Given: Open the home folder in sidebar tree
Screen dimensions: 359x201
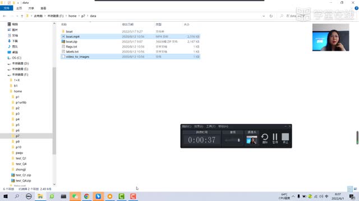Looking at the screenshot, I should pyautogui.click(x=17, y=91).
